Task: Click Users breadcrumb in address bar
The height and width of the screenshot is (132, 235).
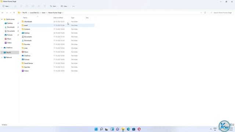Action: point(44,13)
